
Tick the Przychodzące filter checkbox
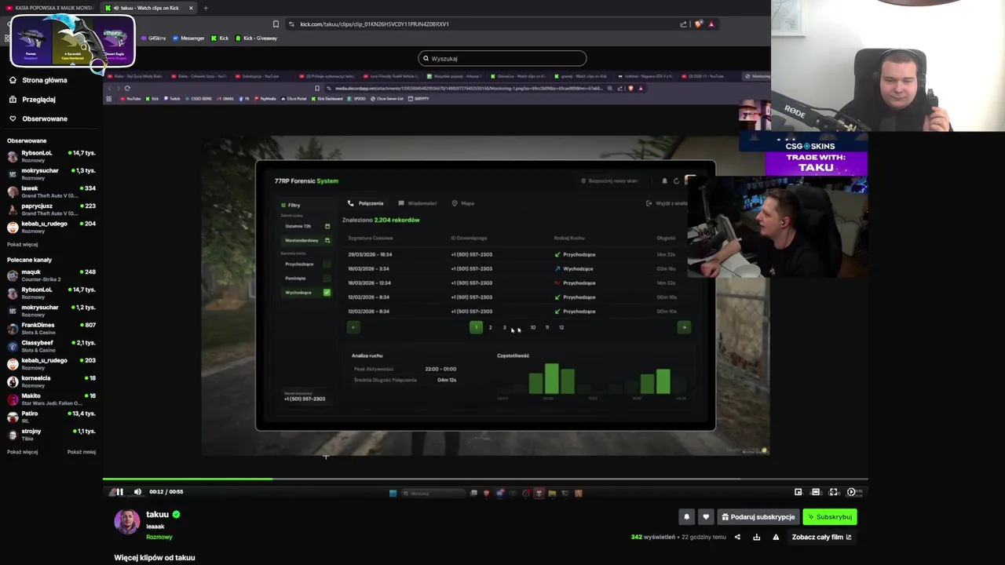[327, 264]
